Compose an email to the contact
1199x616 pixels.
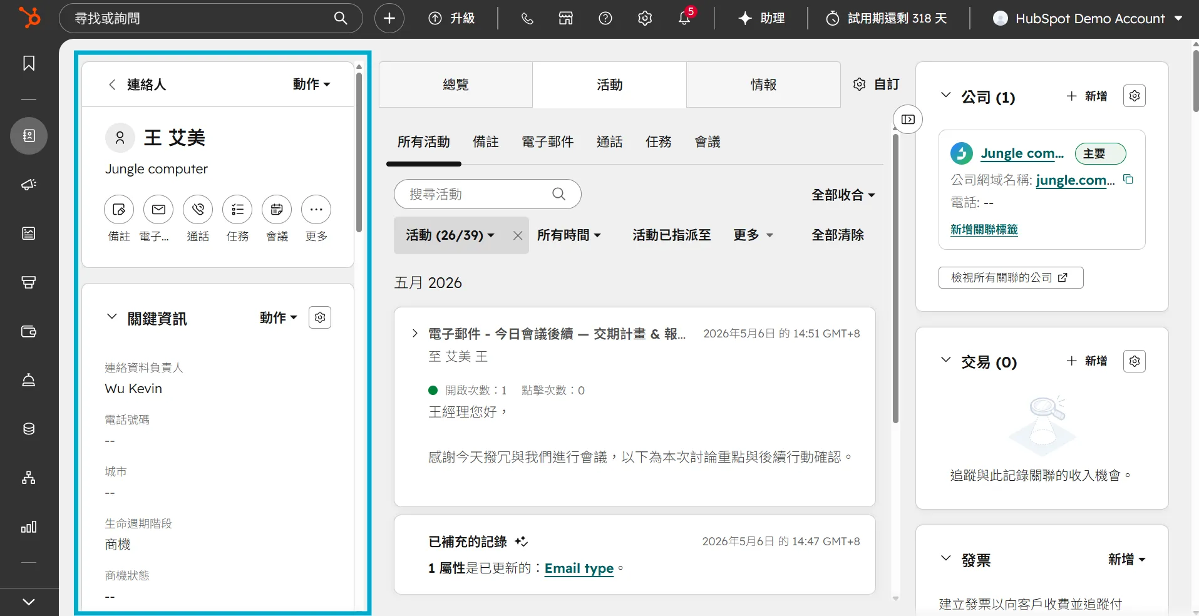coord(158,210)
